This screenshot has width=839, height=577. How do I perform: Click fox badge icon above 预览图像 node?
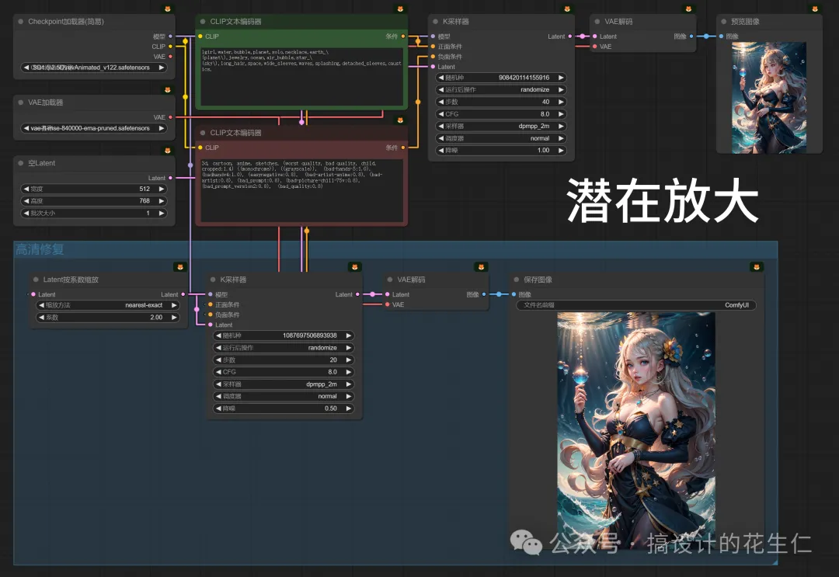tap(814, 9)
